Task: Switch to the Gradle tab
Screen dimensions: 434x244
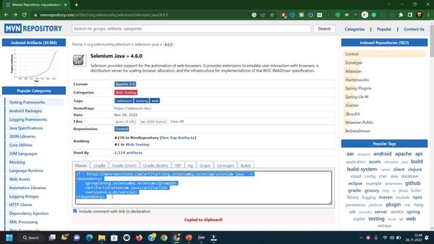Action: [x=100, y=165]
